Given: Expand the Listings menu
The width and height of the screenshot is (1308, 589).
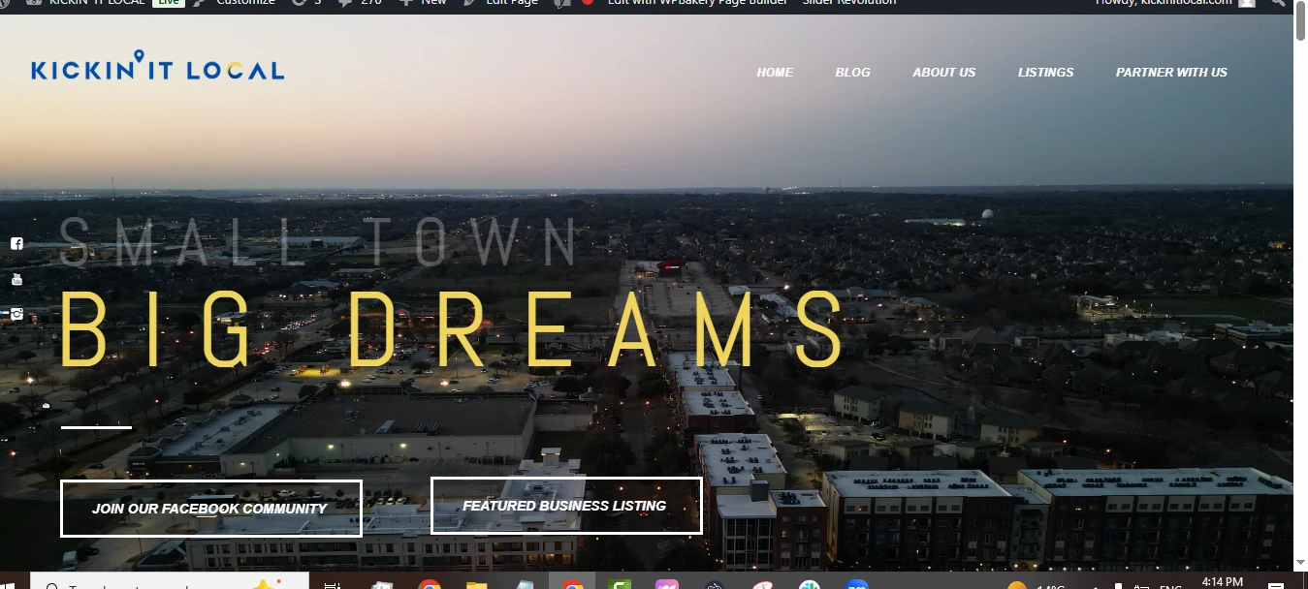Looking at the screenshot, I should pyautogui.click(x=1045, y=73).
